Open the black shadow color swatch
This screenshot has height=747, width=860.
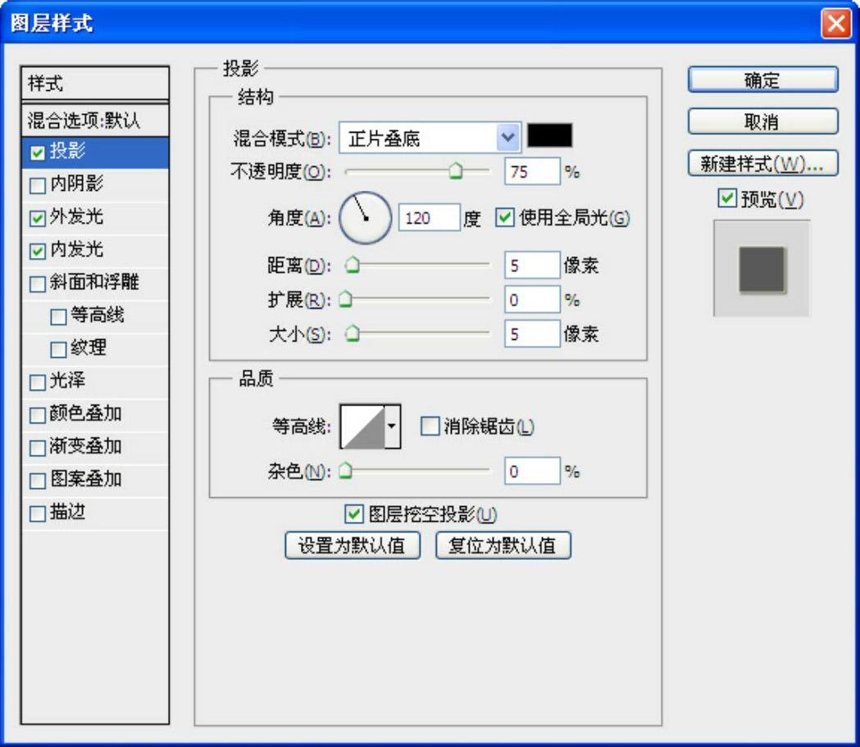(549, 136)
